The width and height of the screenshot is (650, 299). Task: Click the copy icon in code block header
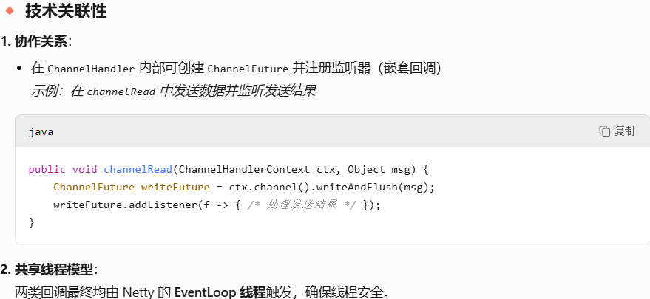(604, 131)
